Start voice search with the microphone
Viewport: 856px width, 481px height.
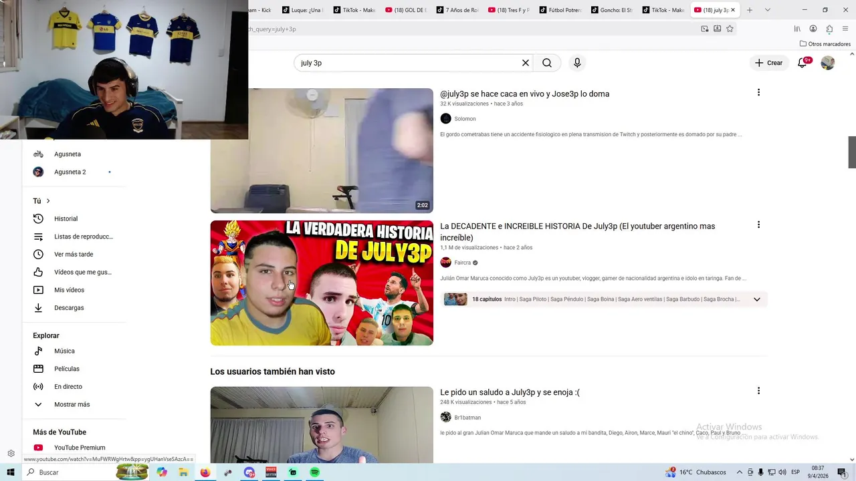pyautogui.click(x=577, y=63)
